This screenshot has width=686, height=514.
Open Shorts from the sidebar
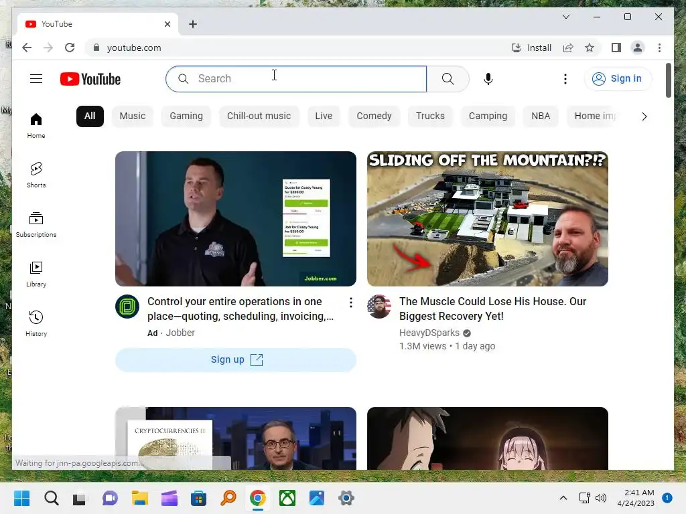pyautogui.click(x=36, y=175)
